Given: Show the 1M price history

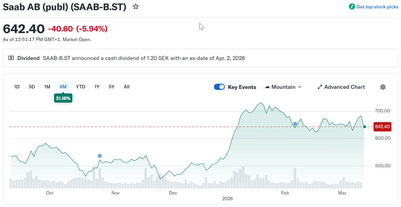Looking at the screenshot, I should pos(47,87).
